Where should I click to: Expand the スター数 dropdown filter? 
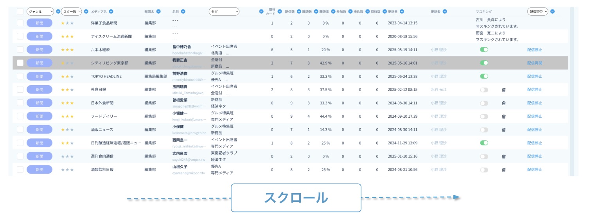(x=71, y=12)
